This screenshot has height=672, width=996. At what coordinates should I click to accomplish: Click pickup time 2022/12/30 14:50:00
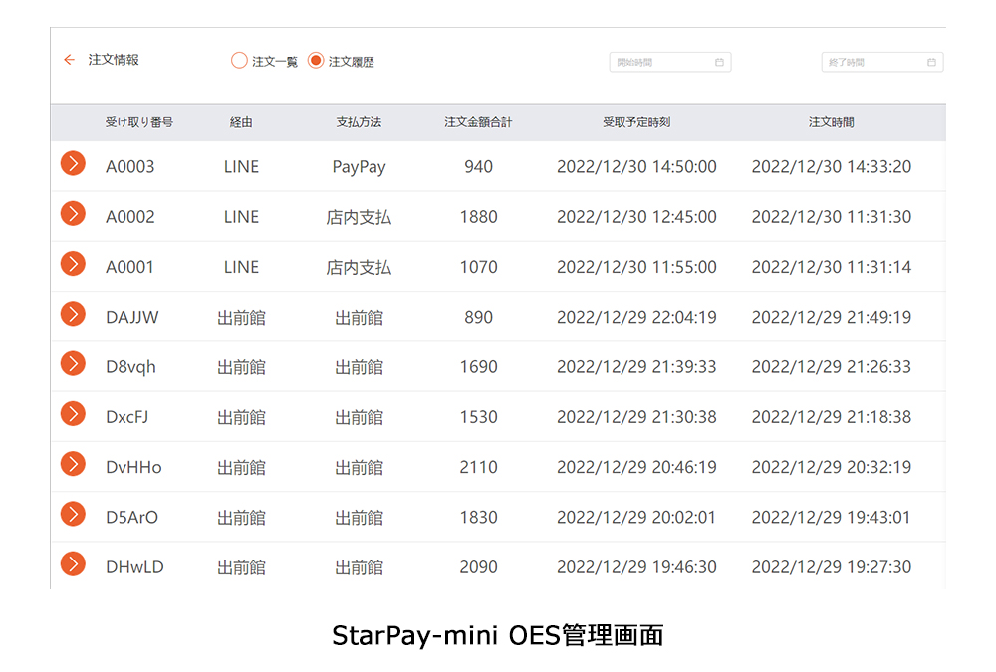tap(636, 167)
